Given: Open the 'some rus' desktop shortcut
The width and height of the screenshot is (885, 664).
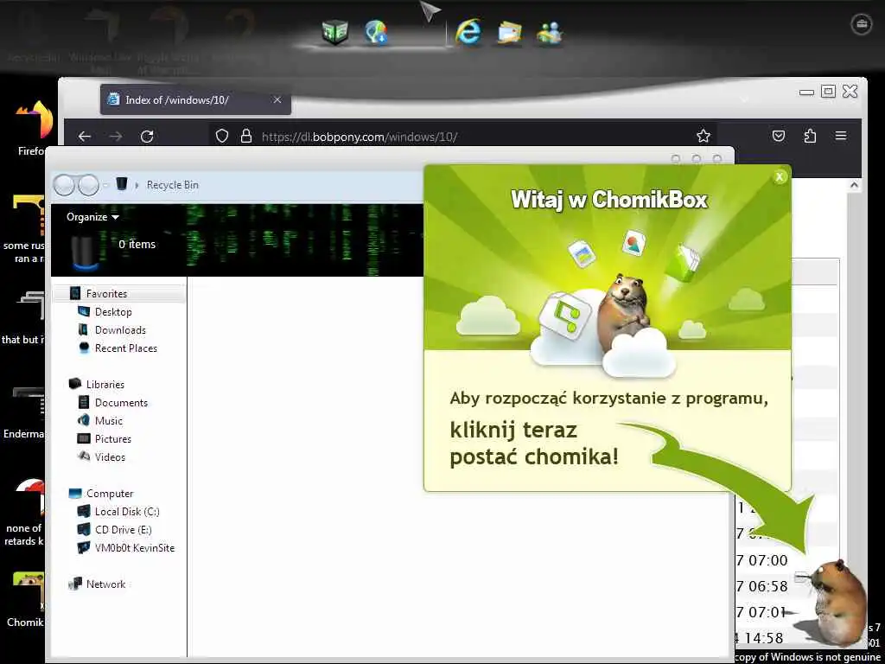Looking at the screenshot, I should 25,228.
